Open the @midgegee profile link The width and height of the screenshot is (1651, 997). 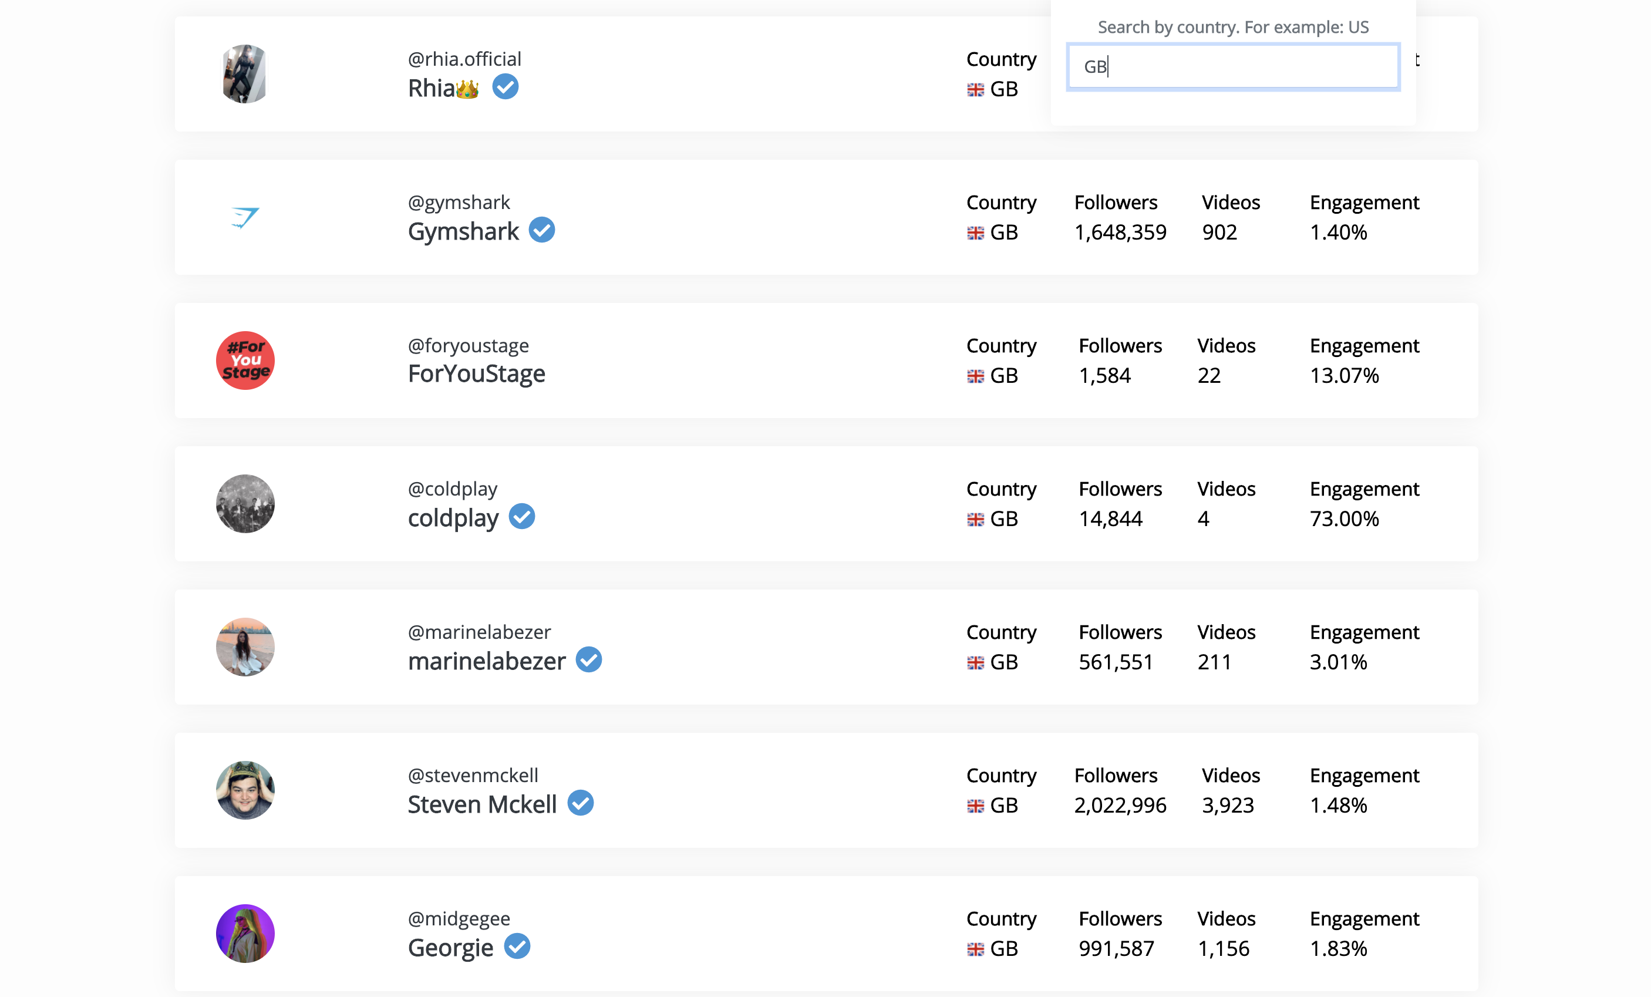(x=459, y=918)
